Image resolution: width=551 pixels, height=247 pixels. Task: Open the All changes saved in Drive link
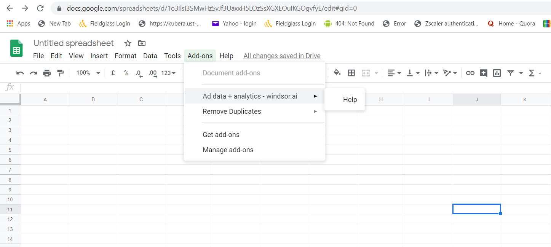(282, 56)
